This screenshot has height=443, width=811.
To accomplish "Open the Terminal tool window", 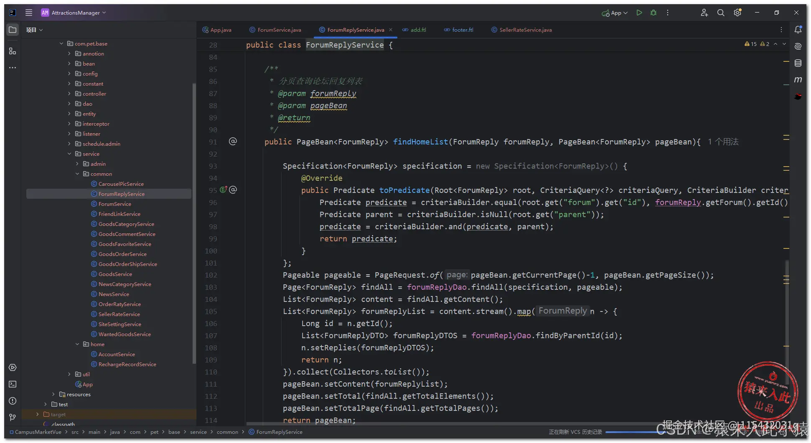I will pyautogui.click(x=13, y=384).
